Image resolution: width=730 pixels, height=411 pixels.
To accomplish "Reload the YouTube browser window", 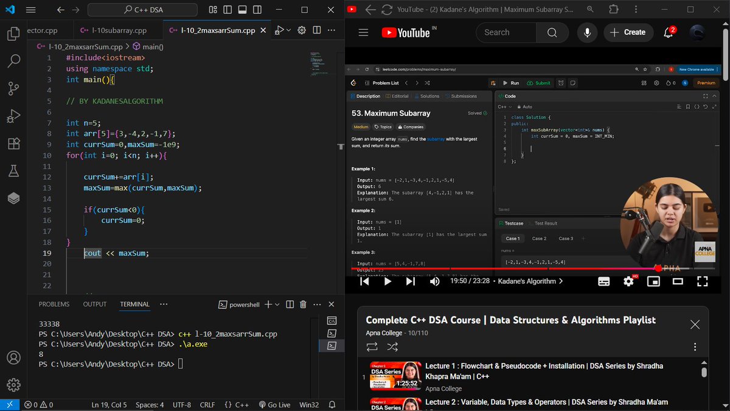I will (x=387, y=9).
